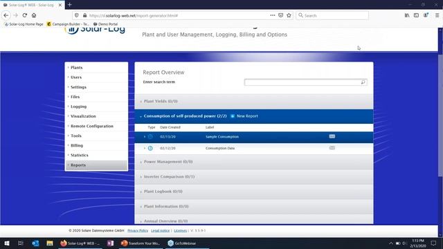Image resolution: width=443 pixels, height=249 pixels.
Task: Open Licenses footer link
Action: [x=180, y=230]
